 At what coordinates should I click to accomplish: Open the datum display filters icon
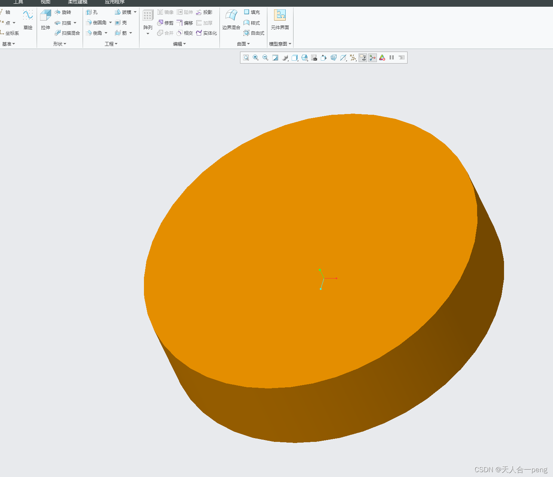[353, 58]
